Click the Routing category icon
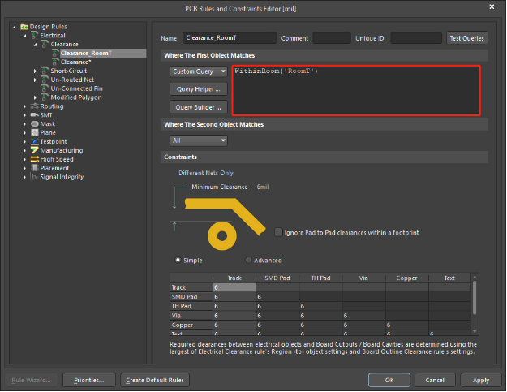Viewport: 507px width, 392px height. 35,106
